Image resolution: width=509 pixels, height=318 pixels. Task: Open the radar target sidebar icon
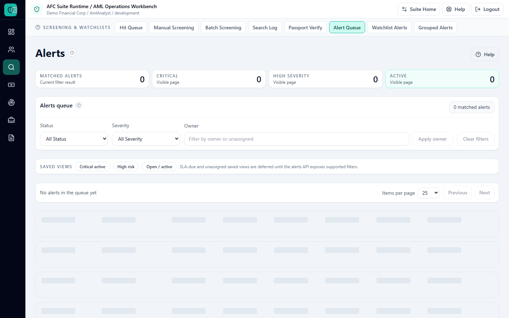[11, 102]
